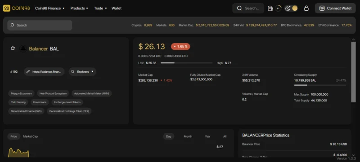Click the ETH Dominance 17.75% stat
This screenshot has height=162, width=360.
coord(335,25)
